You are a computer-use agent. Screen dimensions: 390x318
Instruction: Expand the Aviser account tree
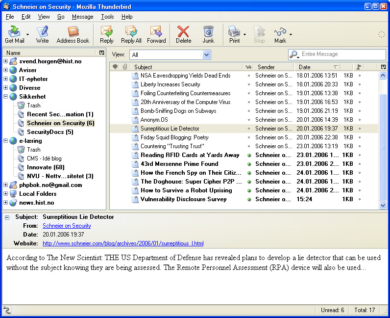coord(5,70)
